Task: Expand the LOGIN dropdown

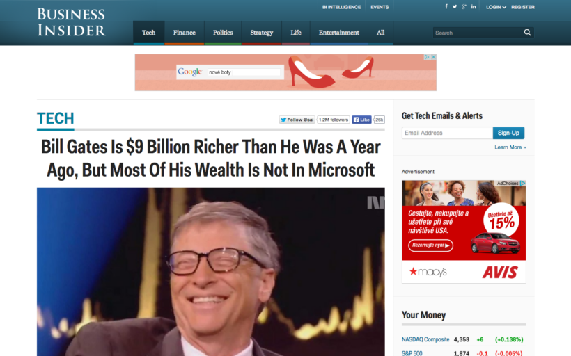Action: pyautogui.click(x=496, y=7)
